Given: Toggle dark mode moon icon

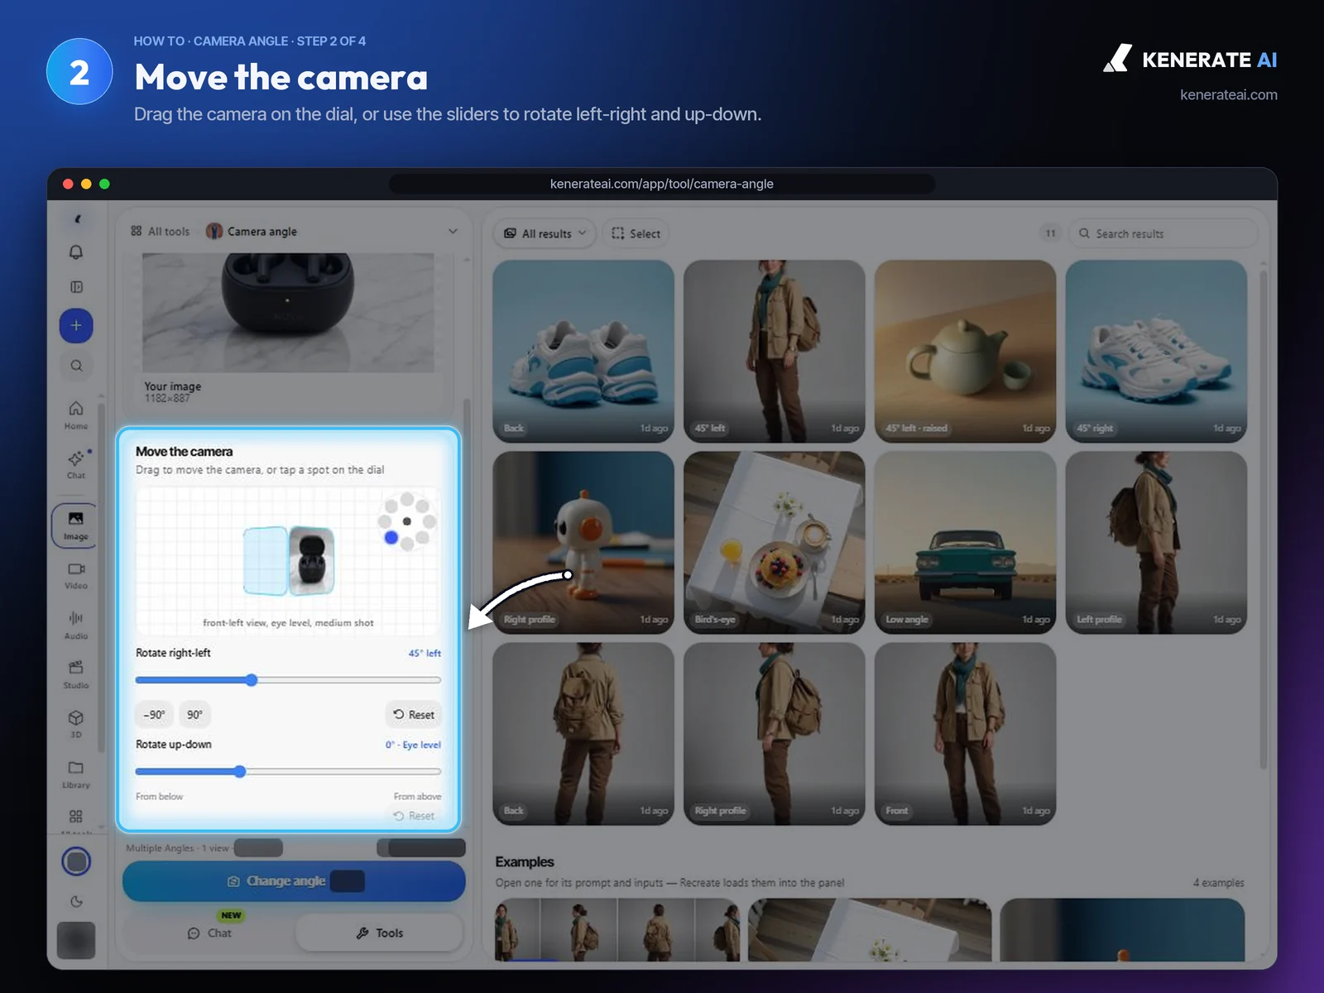Looking at the screenshot, I should pyautogui.click(x=76, y=902).
